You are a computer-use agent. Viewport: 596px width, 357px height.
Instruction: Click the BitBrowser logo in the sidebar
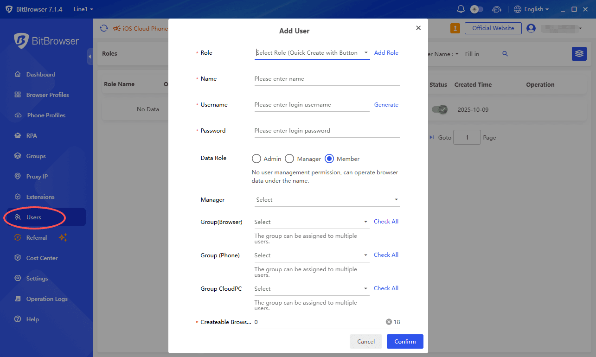pos(46,41)
